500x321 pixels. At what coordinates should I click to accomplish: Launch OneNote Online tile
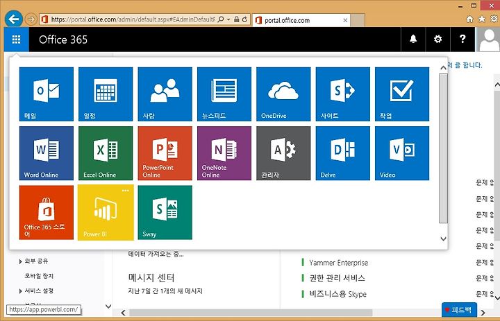tap(224, 153)
